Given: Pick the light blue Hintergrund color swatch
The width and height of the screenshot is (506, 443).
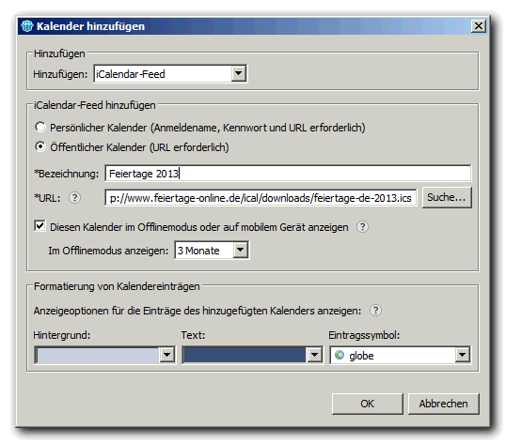Looking at the screenshot, I should coord(98,355).
